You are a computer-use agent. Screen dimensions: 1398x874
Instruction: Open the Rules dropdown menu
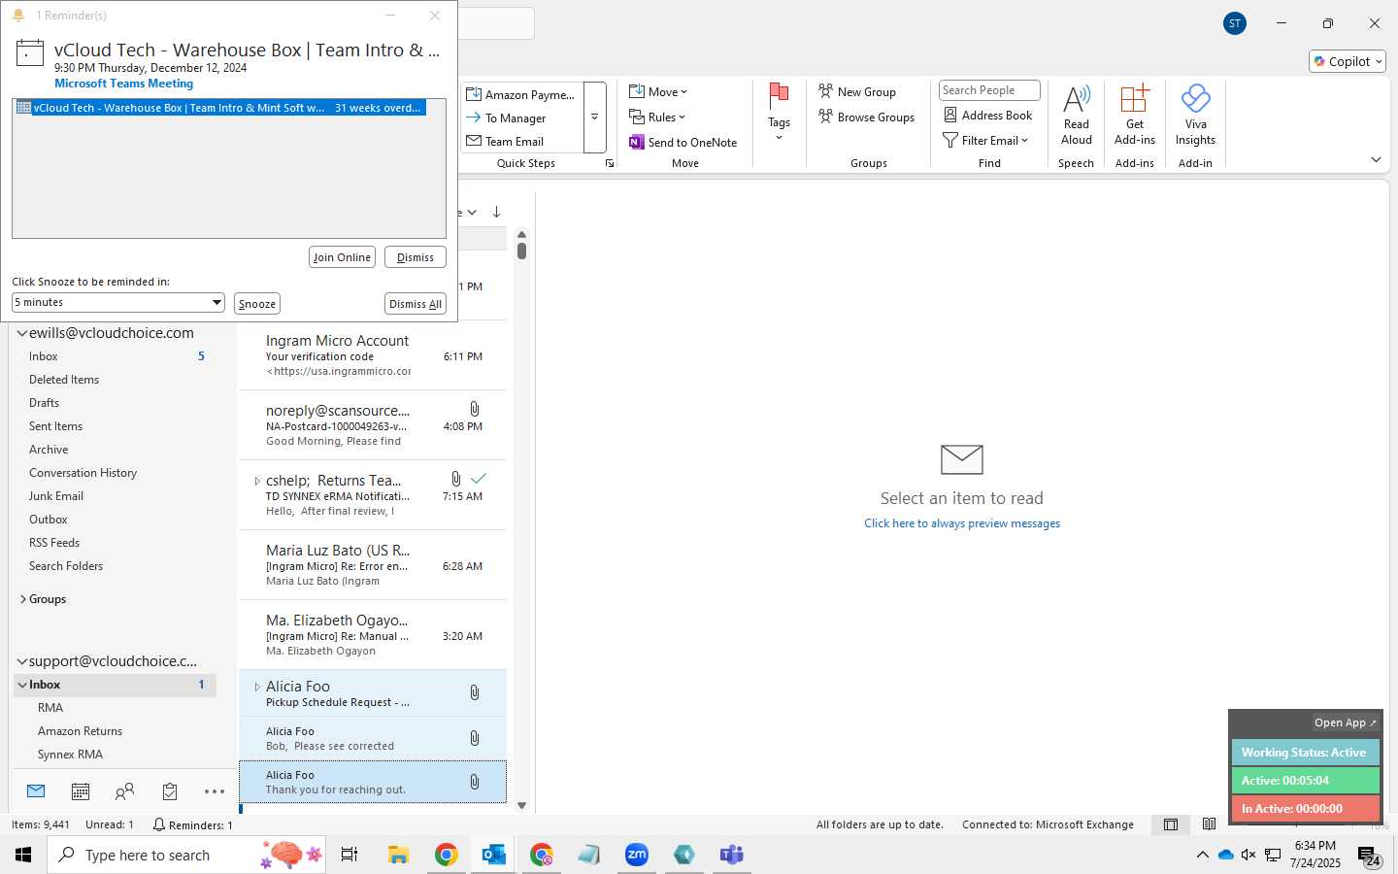(657, 117)
